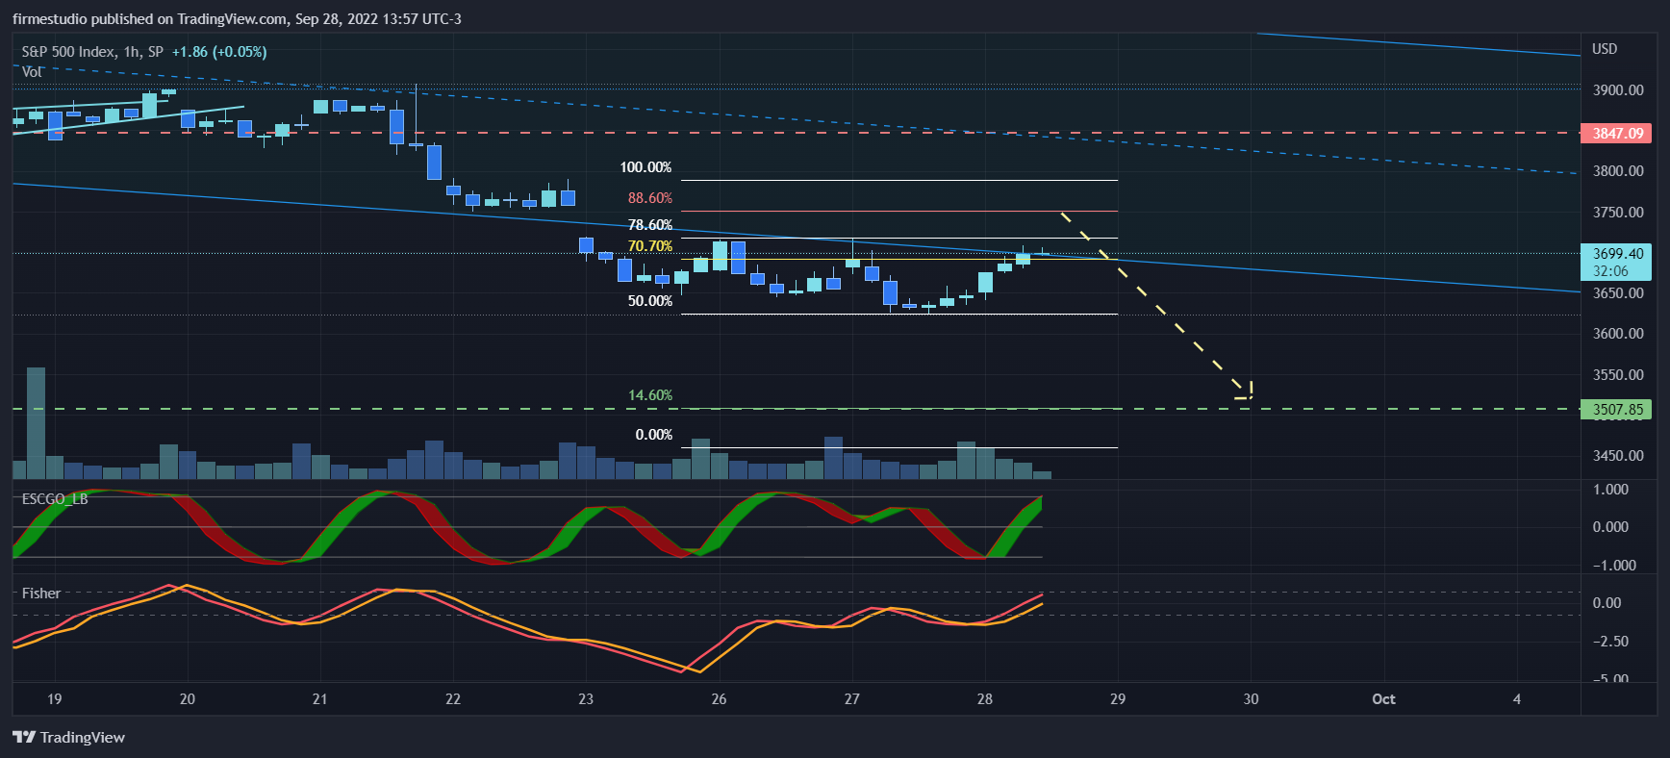Click the 50.00% Fibonacci level label
Image resolution: width=1670 pixels, height=758 pixels.
tap(650, 301)
